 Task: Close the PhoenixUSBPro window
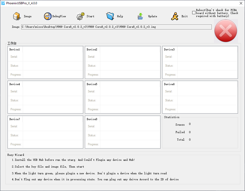(x=241, y=3)
